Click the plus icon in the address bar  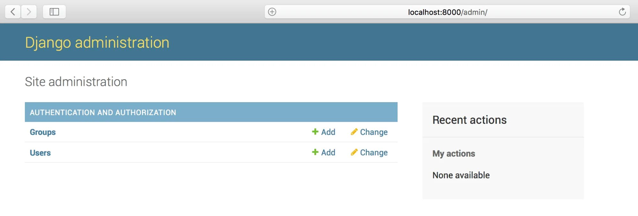pos(272,12)
